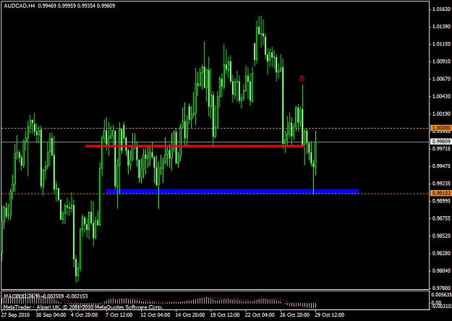Click the 0.97800 price axis label
This screenshot has width=452, height=321.
click(441, 288)
